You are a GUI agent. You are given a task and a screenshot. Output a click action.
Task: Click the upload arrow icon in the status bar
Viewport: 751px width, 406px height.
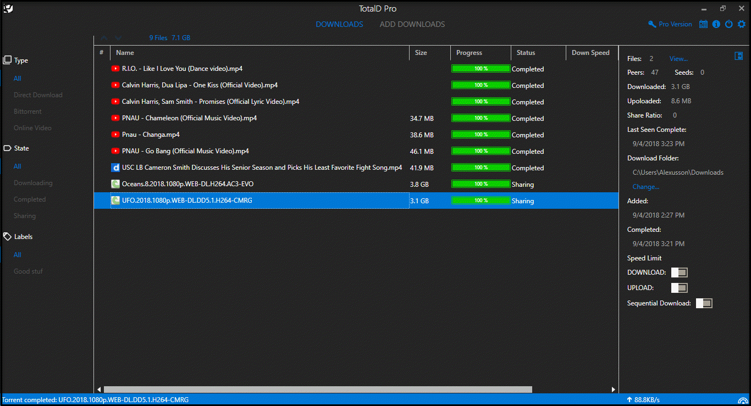pyautogui.click(x=629, y=400)
